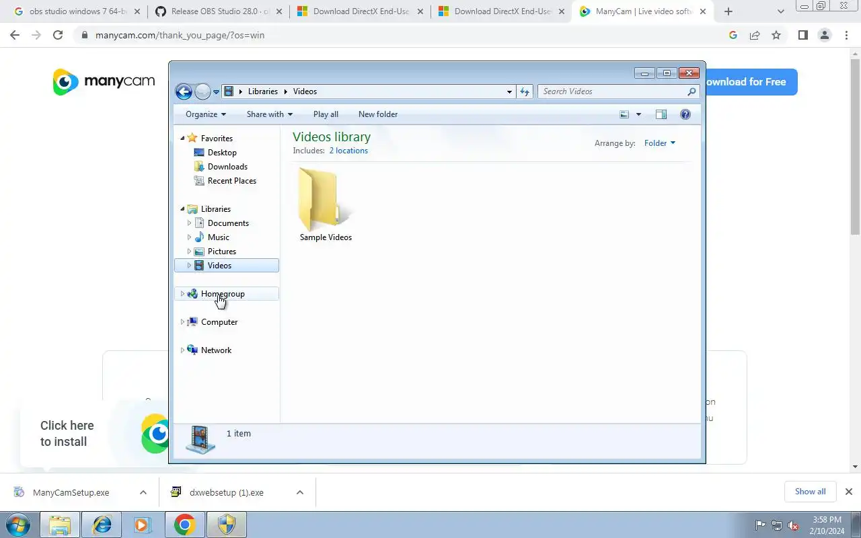
Task: Click the Videos library icon in details pane
Action: click(200, 439)
